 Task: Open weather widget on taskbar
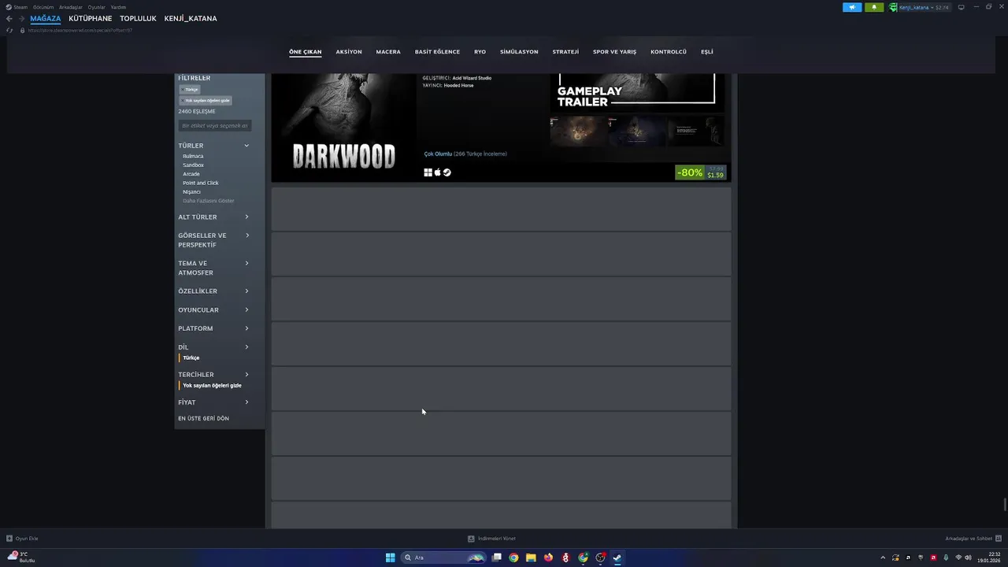click(x=22, y=557)
